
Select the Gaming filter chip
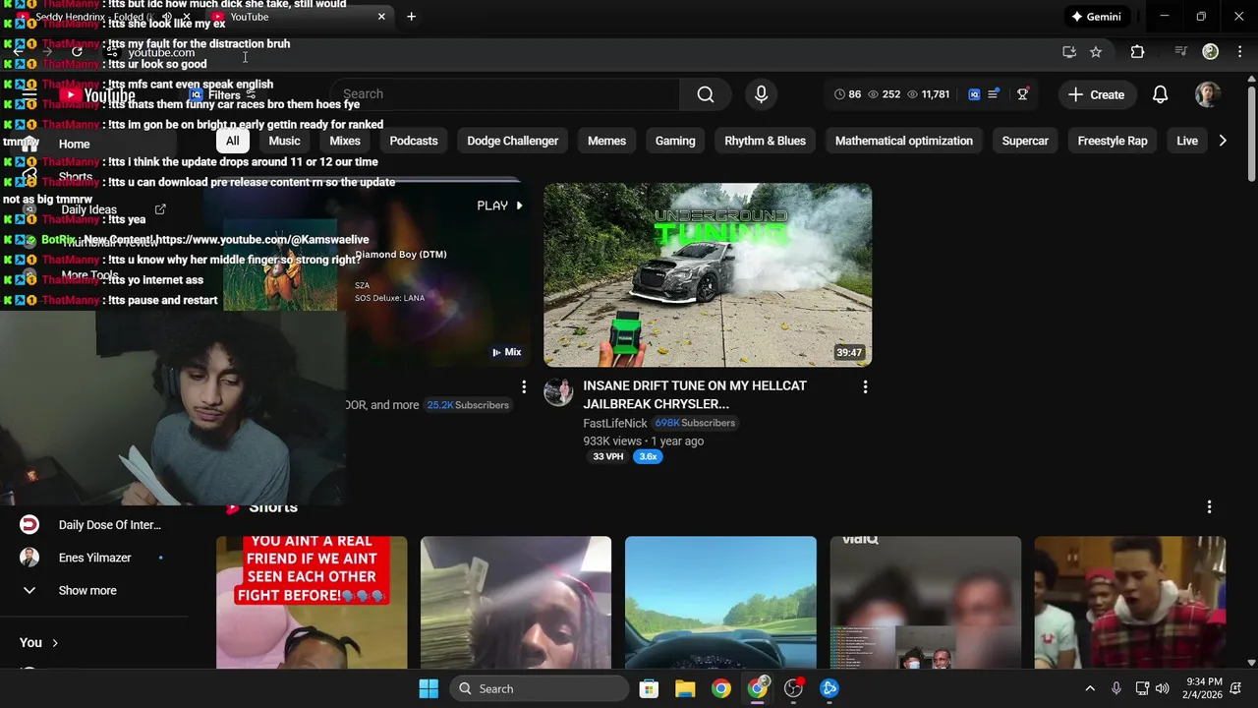pos(675,141)
